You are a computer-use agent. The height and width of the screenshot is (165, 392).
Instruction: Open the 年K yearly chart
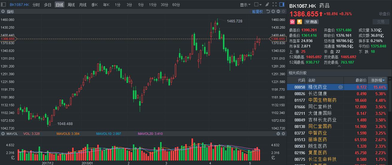(x=106, y=5)
